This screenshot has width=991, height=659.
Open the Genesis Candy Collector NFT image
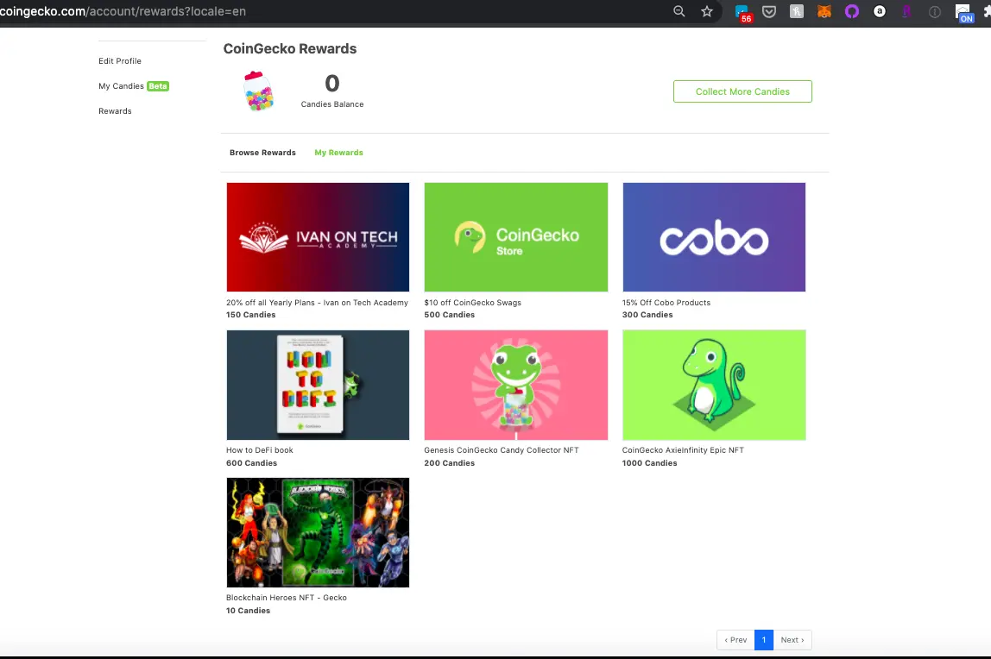coord(515,385)
